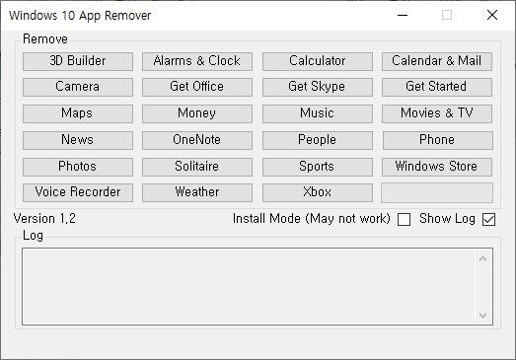The image size is (516, 360).
Task: Minimize the Windows 10 App Remover window
Action: click(403, 15)
